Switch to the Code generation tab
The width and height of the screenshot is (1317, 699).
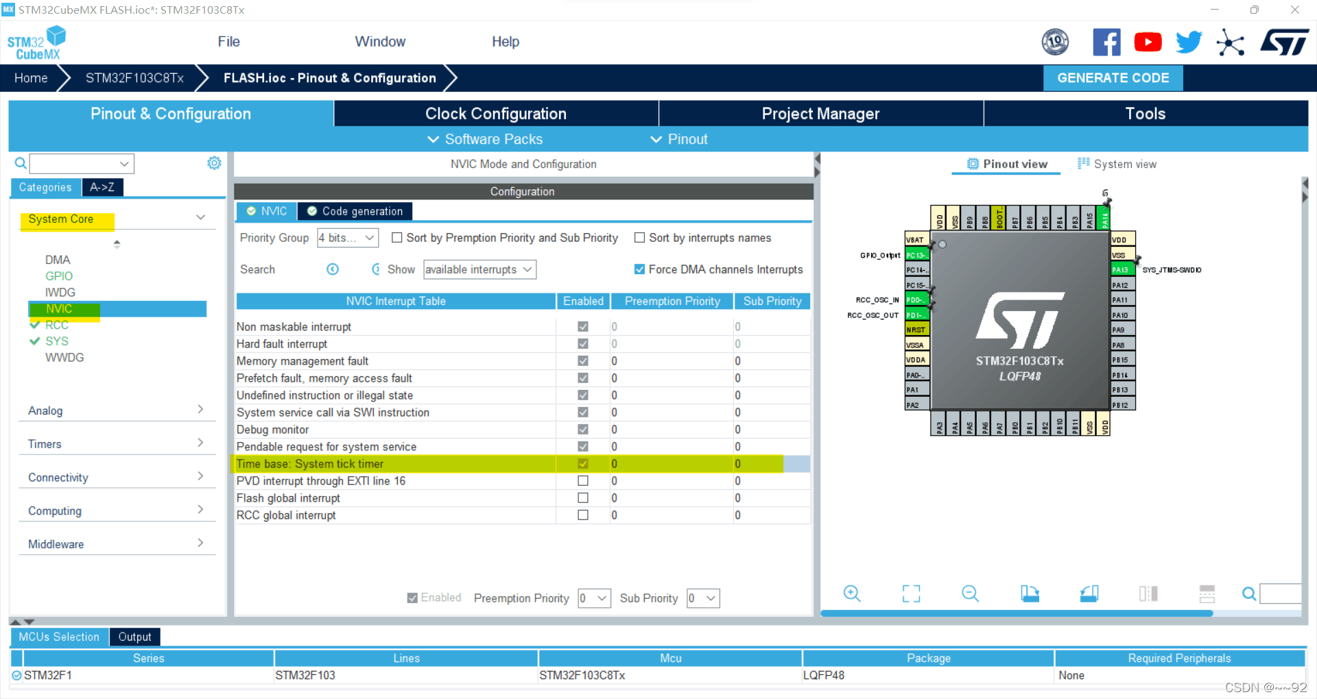click(x=355, y=211)
